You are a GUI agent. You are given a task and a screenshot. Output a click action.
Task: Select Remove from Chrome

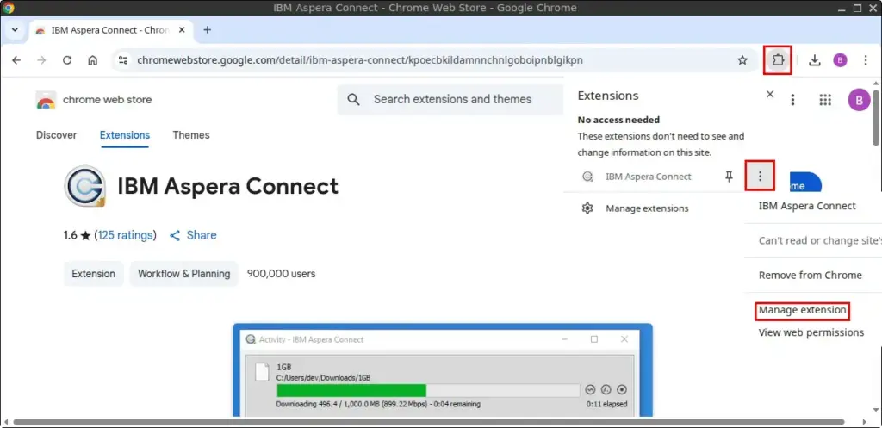(810, 275)
